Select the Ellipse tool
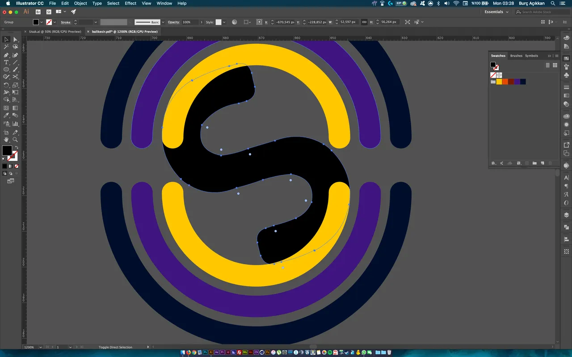Viewport: 572px width, 357px height. 6,70
